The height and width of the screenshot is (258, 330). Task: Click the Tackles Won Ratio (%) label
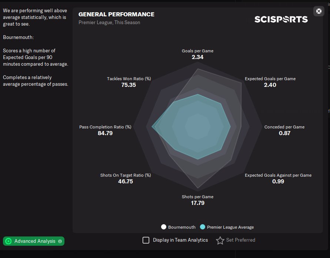(x=129, y=79)
